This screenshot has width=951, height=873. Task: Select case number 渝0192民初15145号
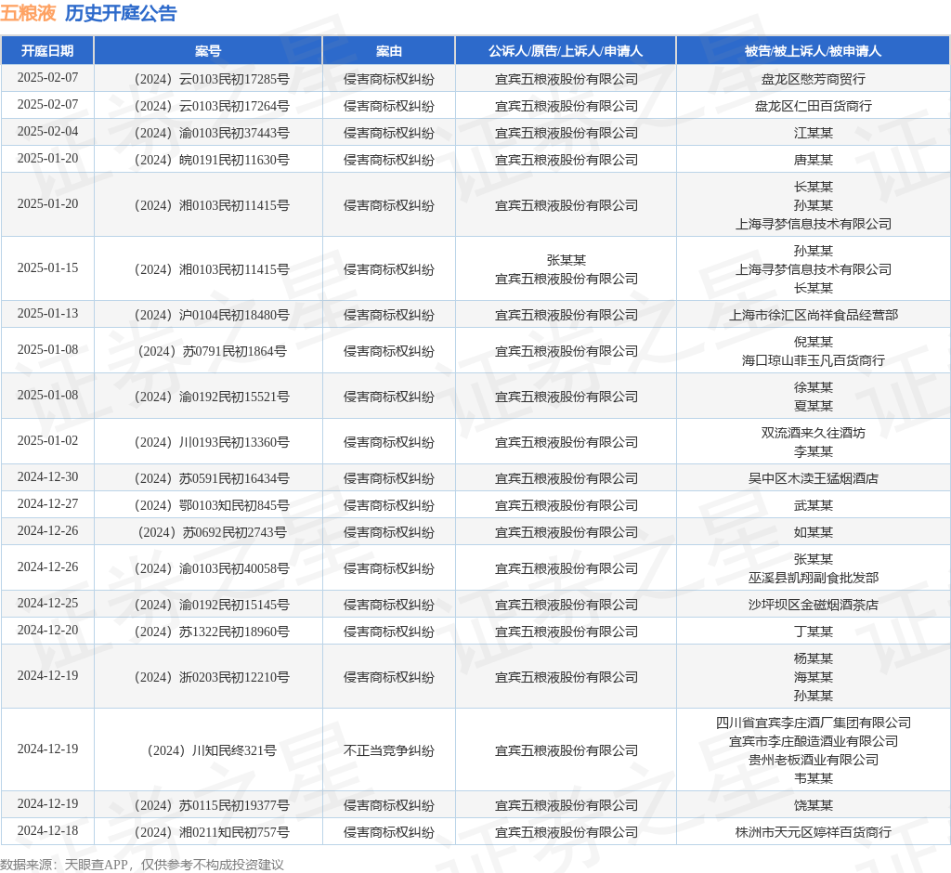[212, 605]
